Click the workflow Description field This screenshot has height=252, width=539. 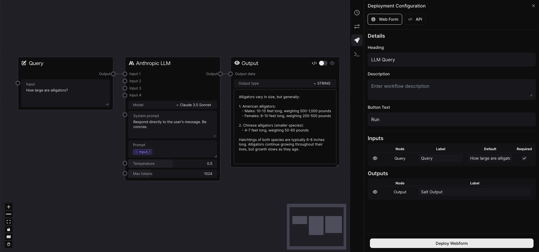[x=451, y=89]
